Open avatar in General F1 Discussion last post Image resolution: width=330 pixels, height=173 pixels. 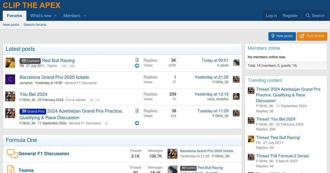click(172, 154)
